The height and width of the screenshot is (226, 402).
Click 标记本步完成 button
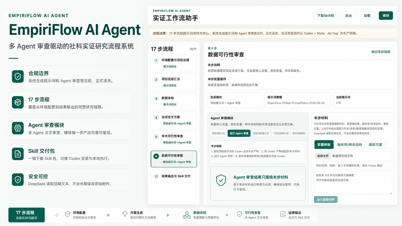[381, 52]
